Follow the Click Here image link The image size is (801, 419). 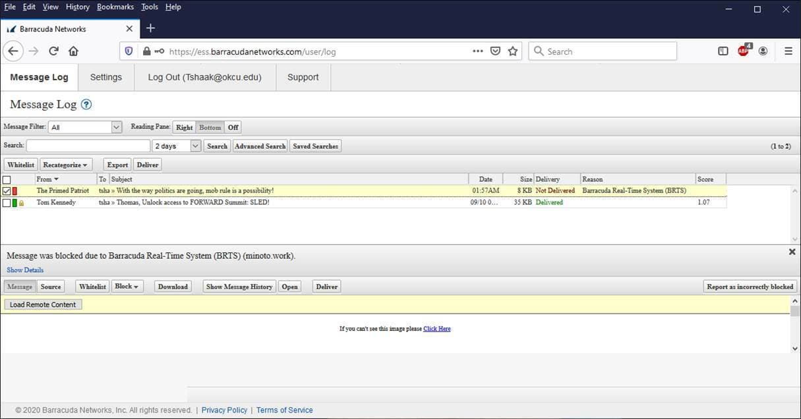[437, 329]
